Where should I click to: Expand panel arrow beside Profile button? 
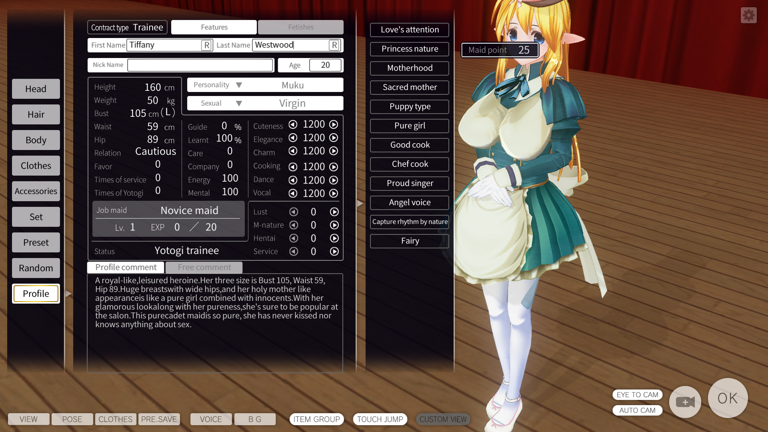click(x=68, y=294)
